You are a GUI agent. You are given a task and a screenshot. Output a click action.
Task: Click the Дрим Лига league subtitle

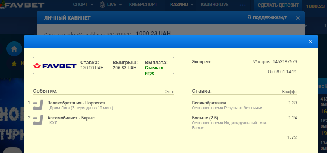click(80, 108)
